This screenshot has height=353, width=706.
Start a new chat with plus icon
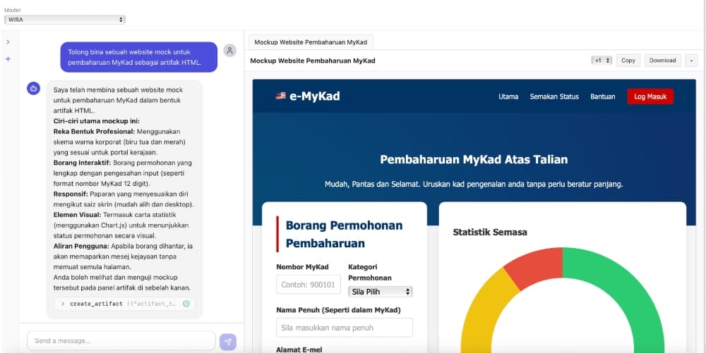[8, 59]
